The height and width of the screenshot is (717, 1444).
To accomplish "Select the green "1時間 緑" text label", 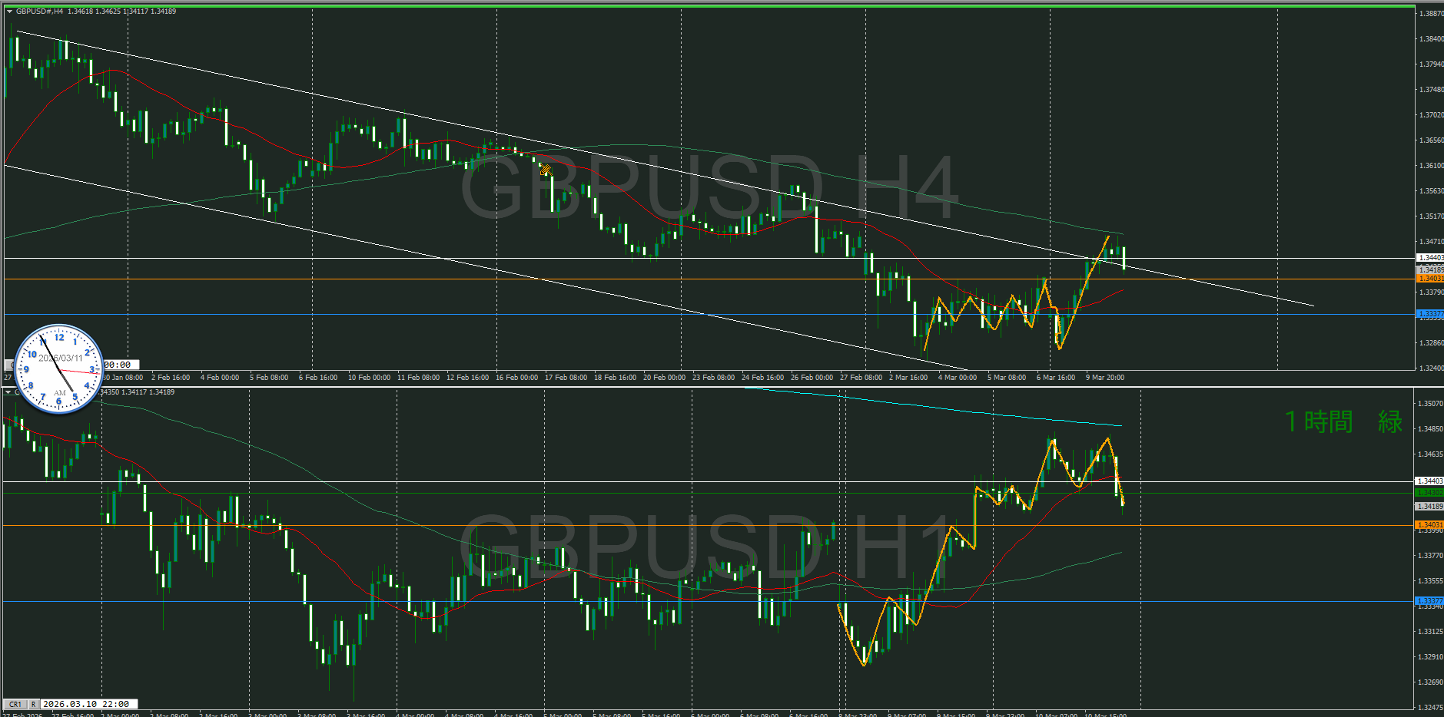I will click(1343, 421).
